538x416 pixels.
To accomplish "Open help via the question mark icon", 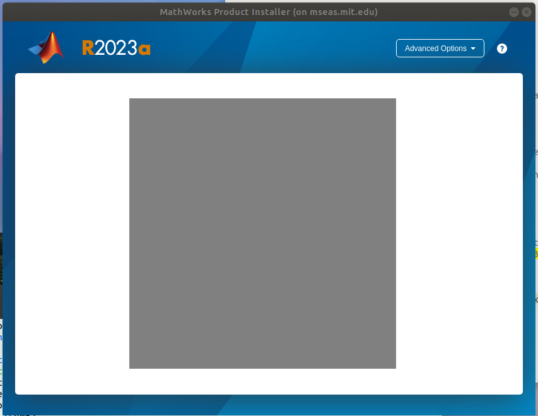I will click(x=502, y=49).
